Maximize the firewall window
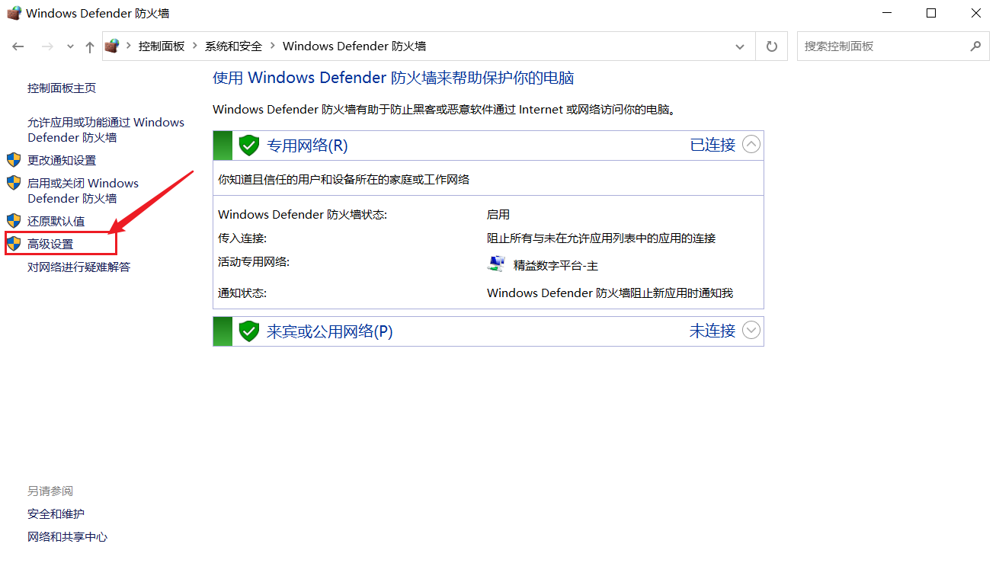The height and width of the screenshot is (563, 999). click(x=931, y=13)
